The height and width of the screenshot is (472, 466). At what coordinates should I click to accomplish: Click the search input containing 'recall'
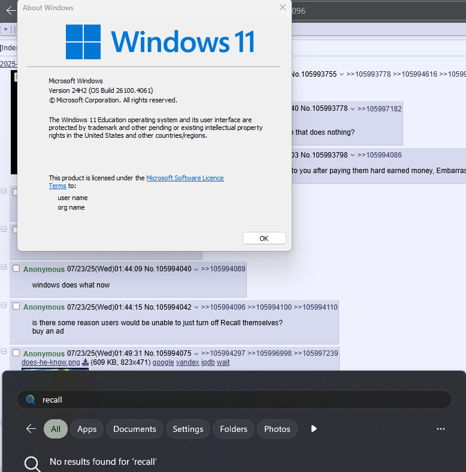(x=234, y=400)
